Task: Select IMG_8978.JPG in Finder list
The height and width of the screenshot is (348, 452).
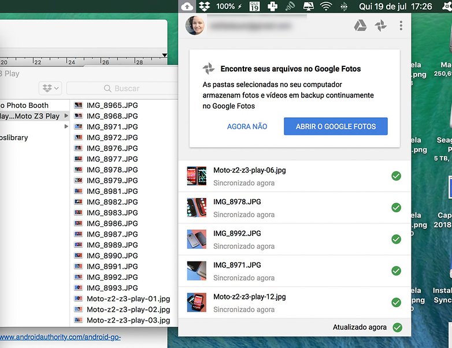Action: point(112,170)
